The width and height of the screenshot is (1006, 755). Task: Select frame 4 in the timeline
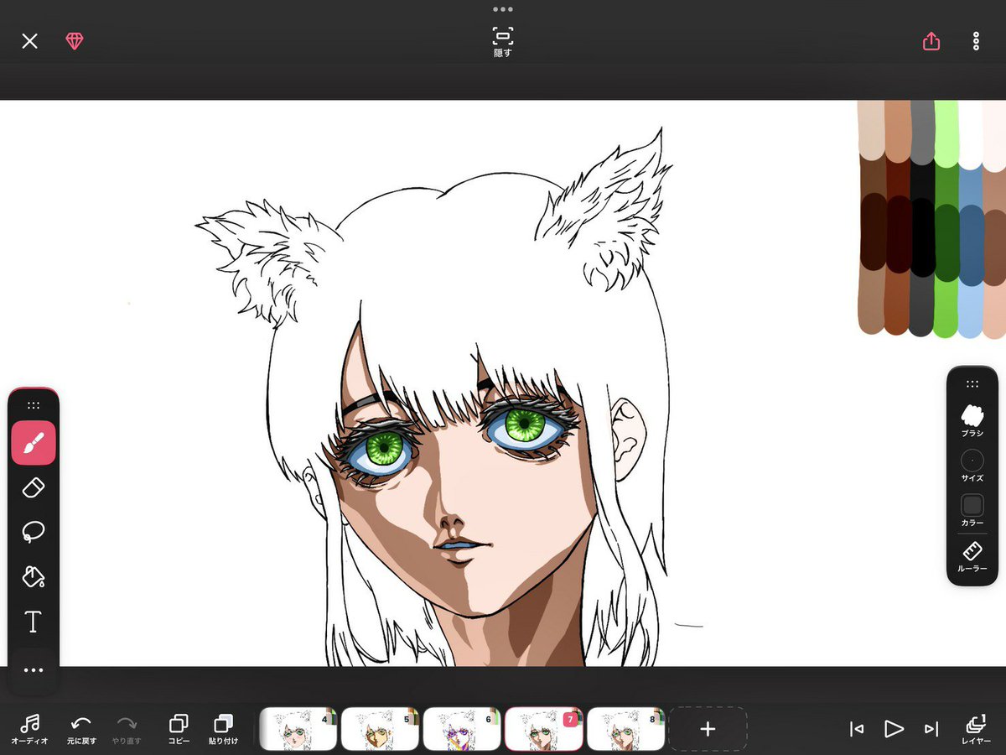point(298,728)
